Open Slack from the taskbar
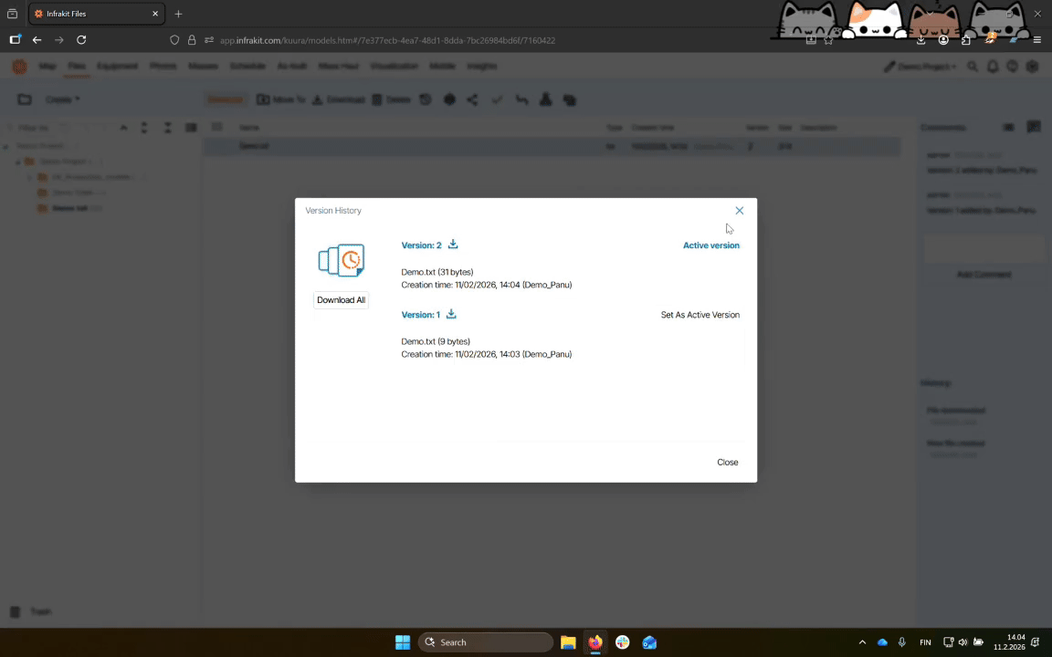 (x=623, y=642)
